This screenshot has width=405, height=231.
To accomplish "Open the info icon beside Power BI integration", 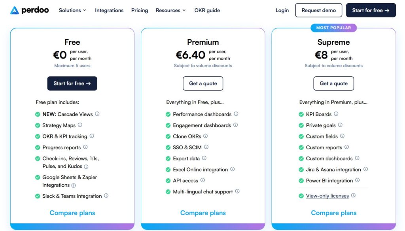I will (357, 180).
